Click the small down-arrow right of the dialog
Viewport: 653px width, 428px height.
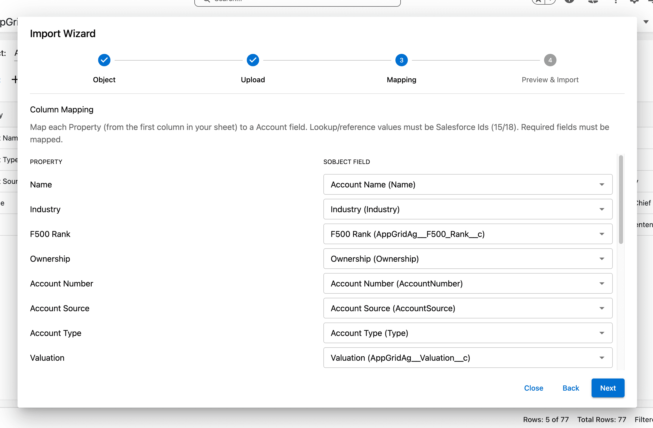(646, 22)
